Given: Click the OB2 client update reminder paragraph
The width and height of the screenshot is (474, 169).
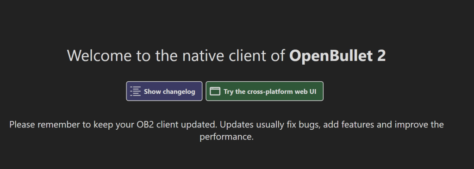Looking at the screenshot, I should click(x=226, y=130).
